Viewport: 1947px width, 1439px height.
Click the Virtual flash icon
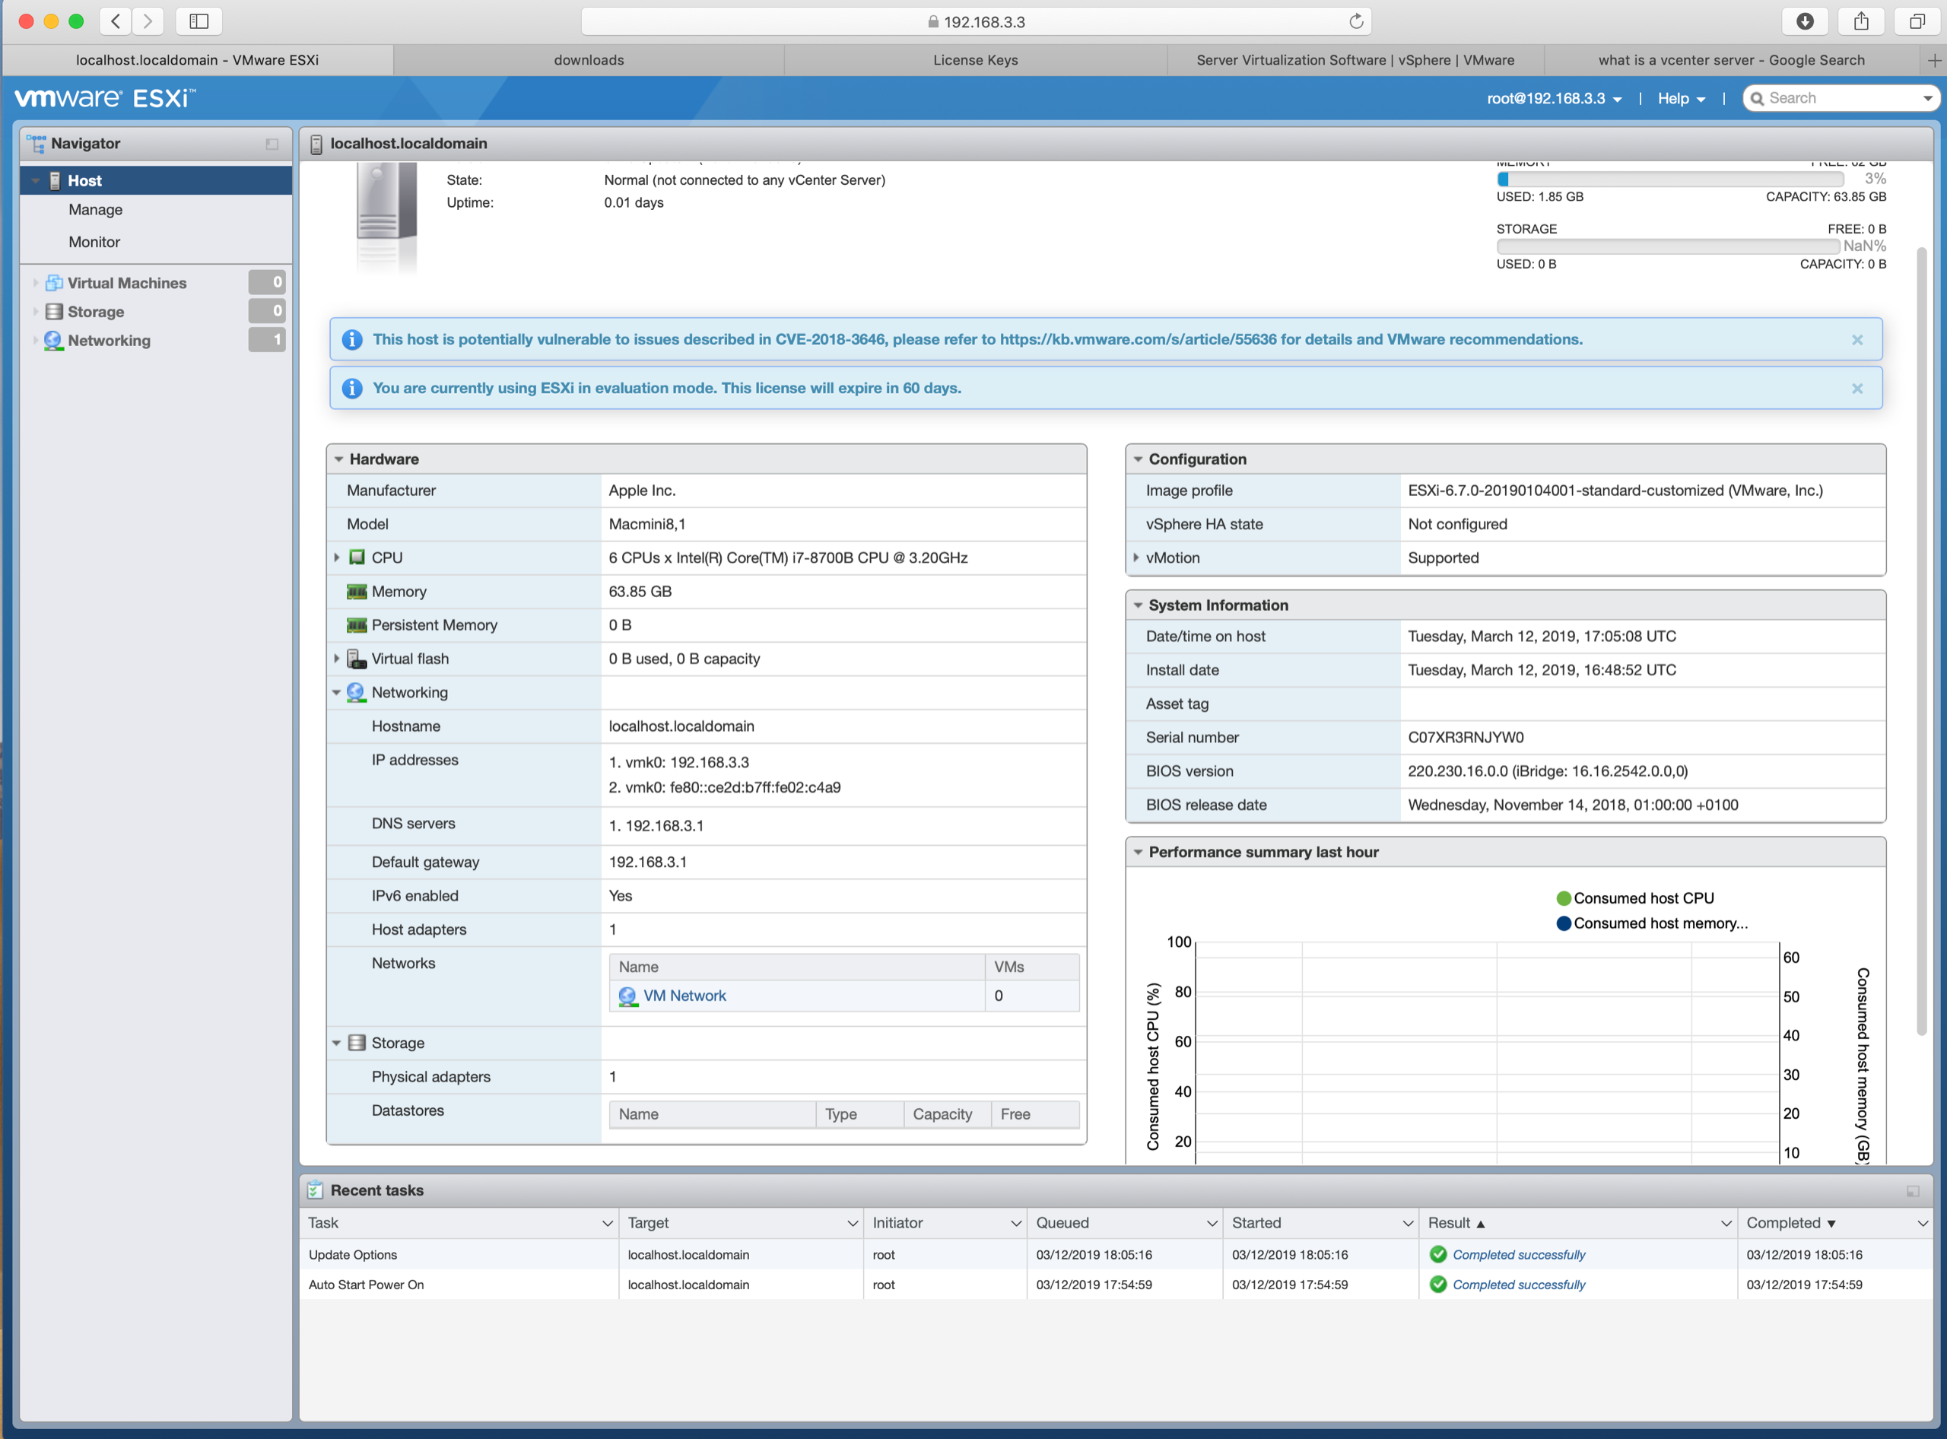click(x=357, y=659)
